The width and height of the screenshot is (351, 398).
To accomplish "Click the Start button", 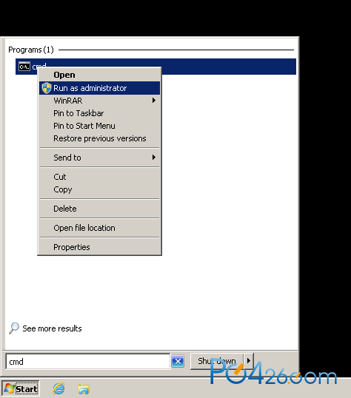I will pyautogui.click(x=21, y=388).
